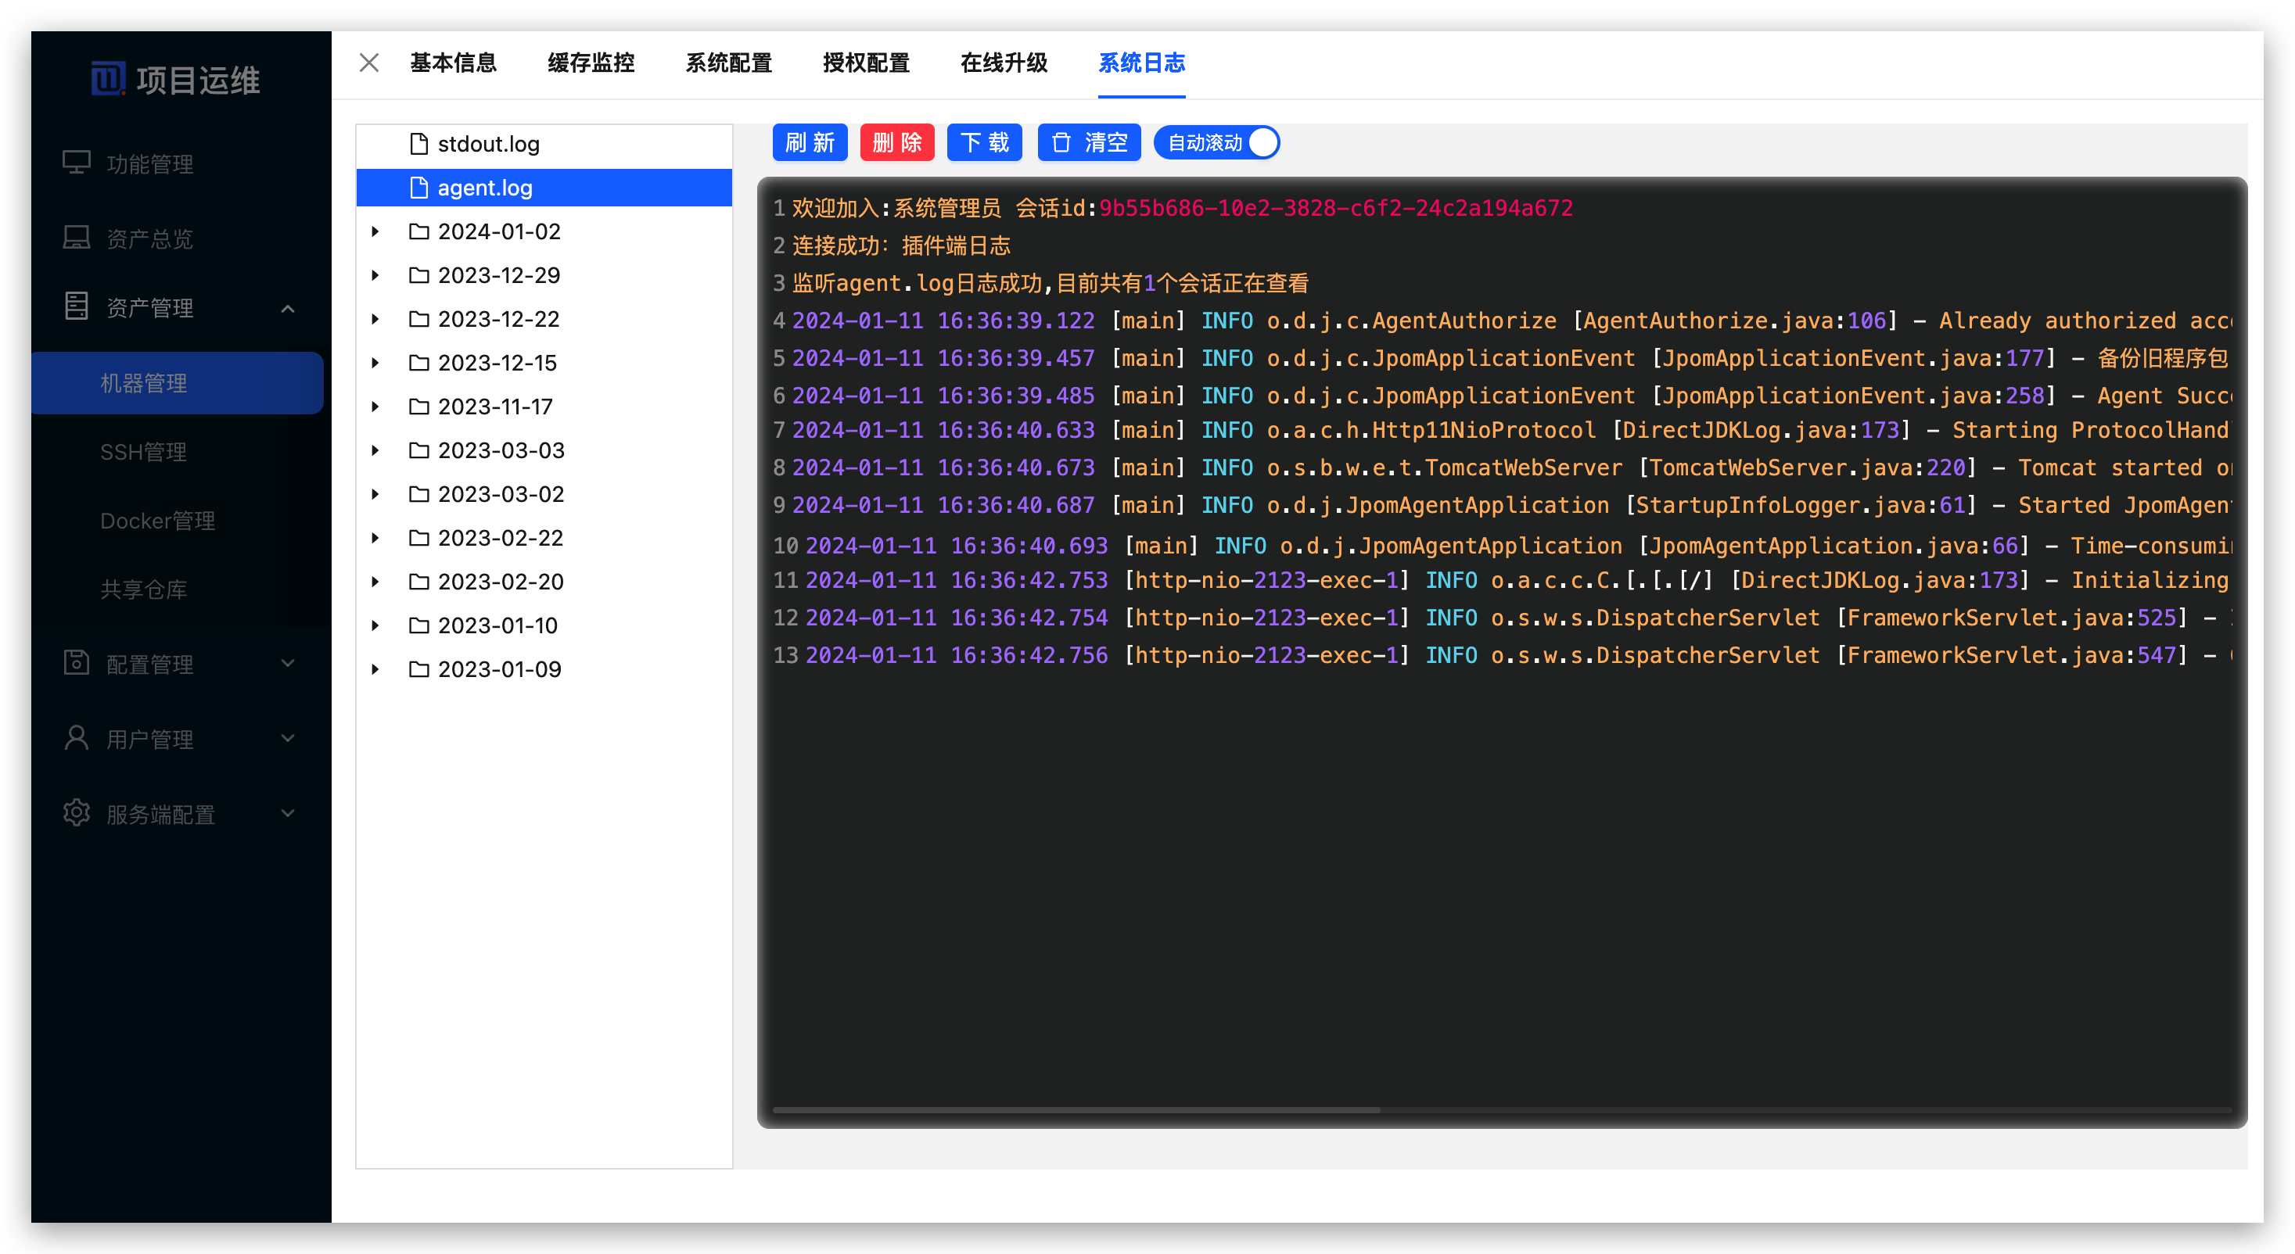Click the save-disk icon beside 配置管理
The image size is (2295, 1254).
77,663
